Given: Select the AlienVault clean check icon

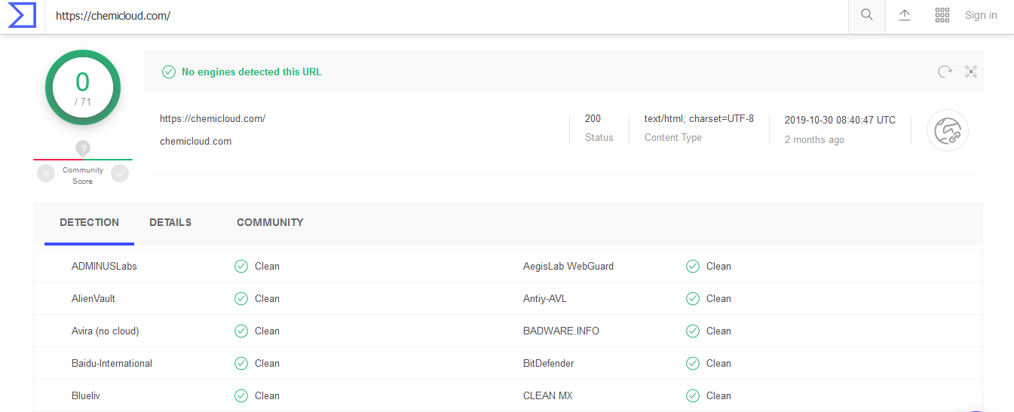Looking at the screenshot, I should point(241,298).
